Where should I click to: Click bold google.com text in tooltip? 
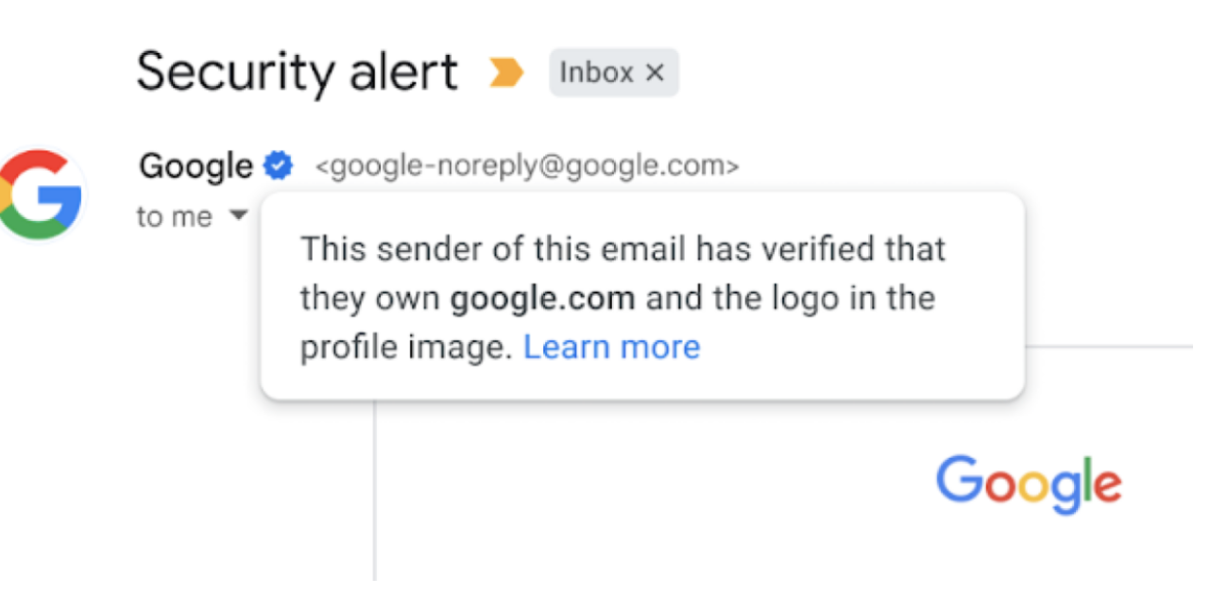point(542,298)
